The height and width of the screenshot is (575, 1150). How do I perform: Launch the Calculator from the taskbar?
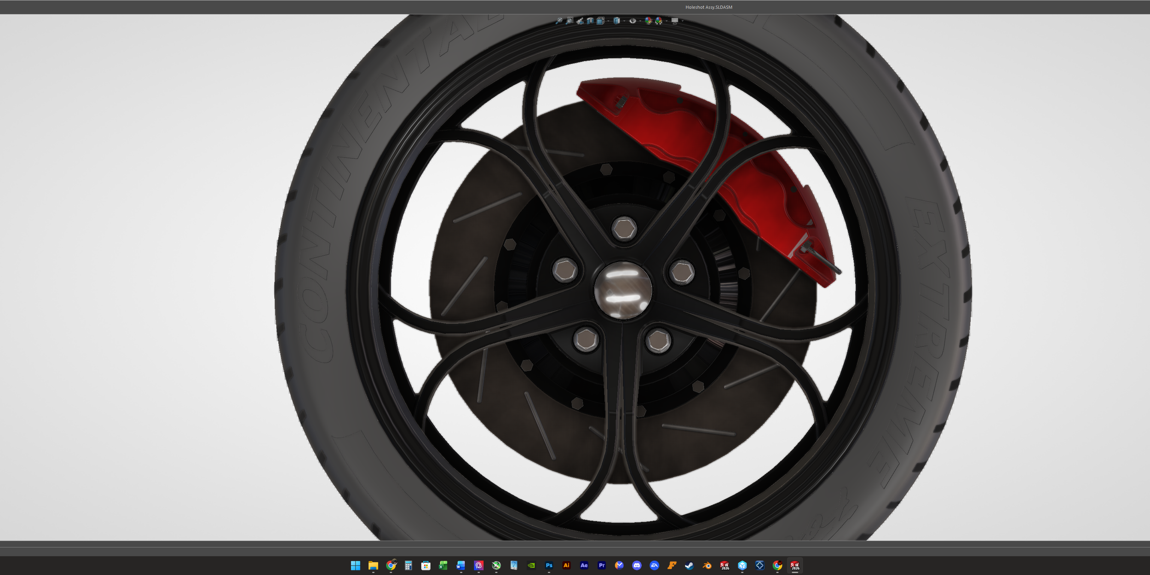coord(408,566)
